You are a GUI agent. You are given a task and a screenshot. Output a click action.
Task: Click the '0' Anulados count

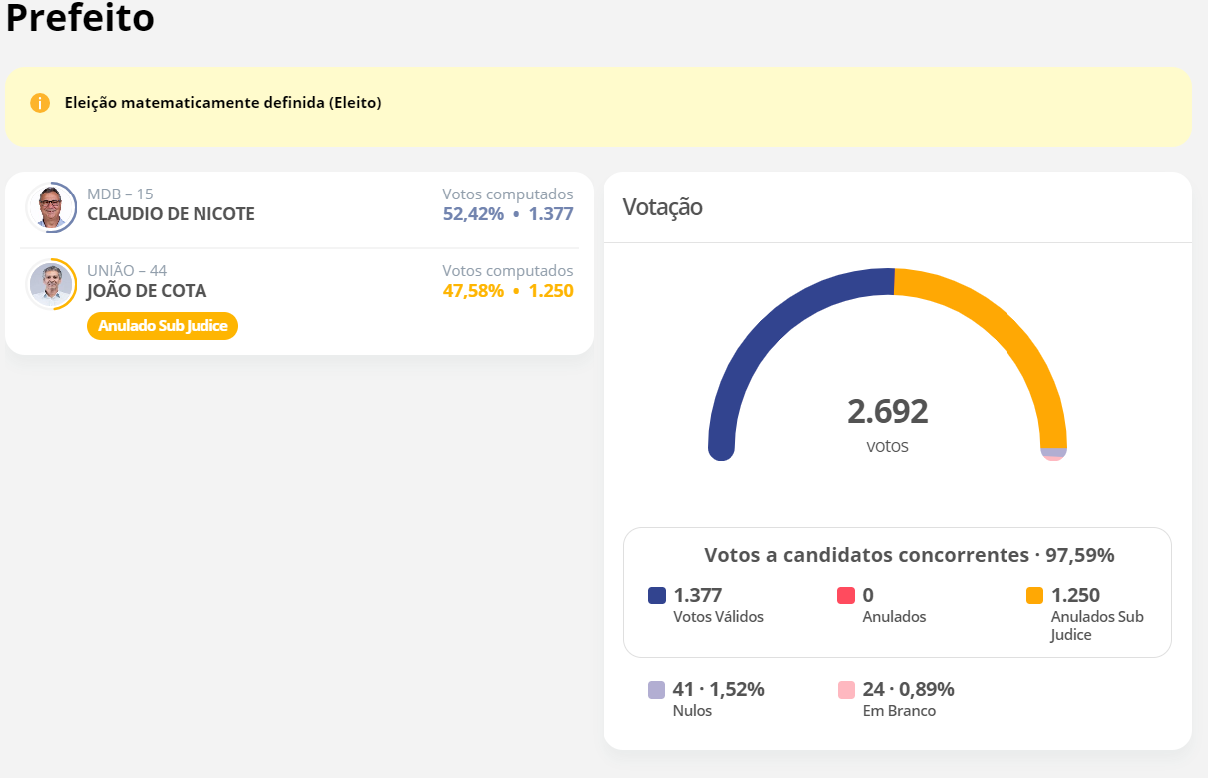point(868,595)
